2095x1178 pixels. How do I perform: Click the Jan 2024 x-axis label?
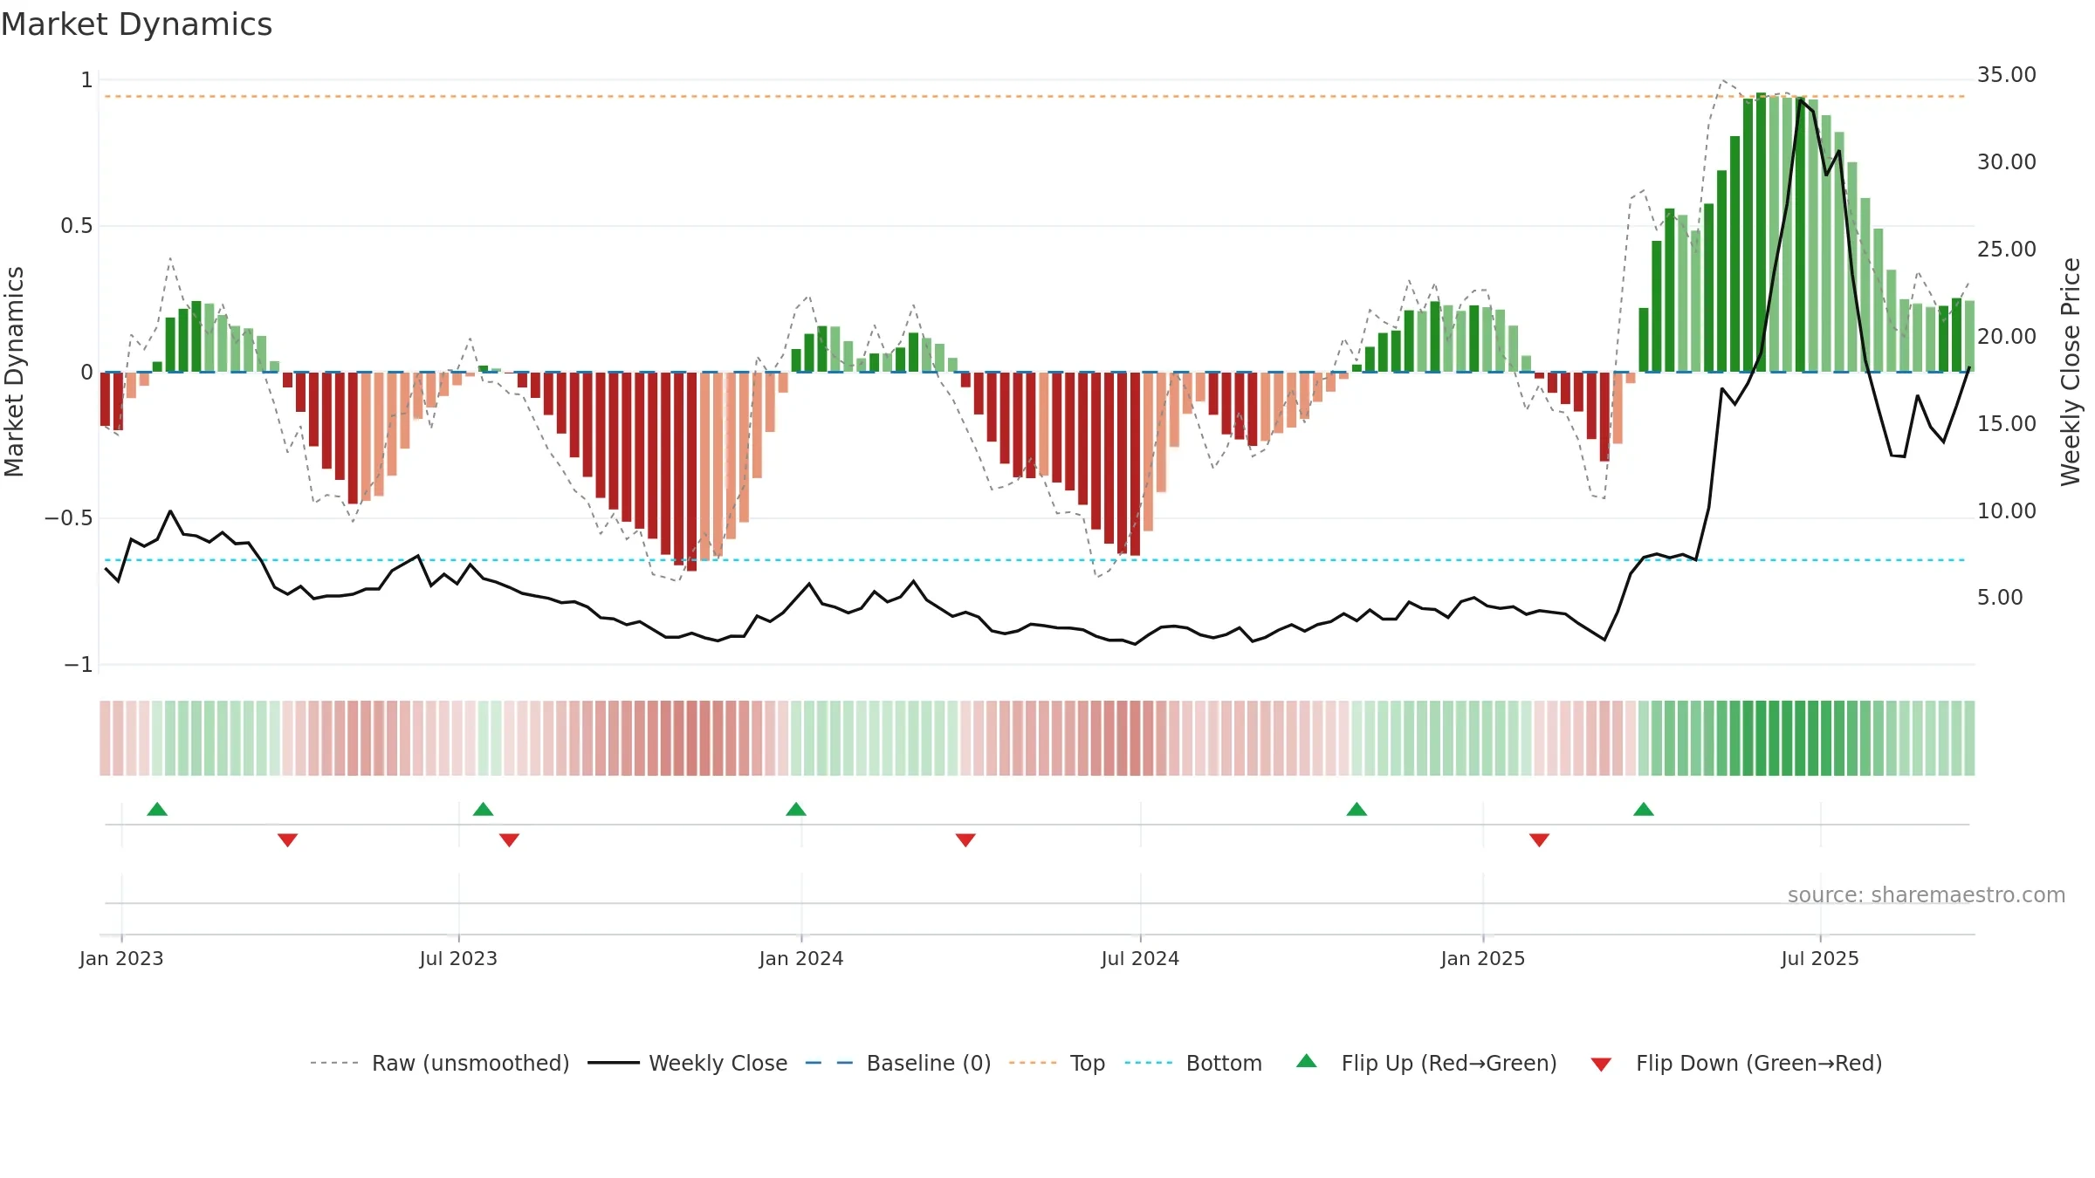pos(801,958)
